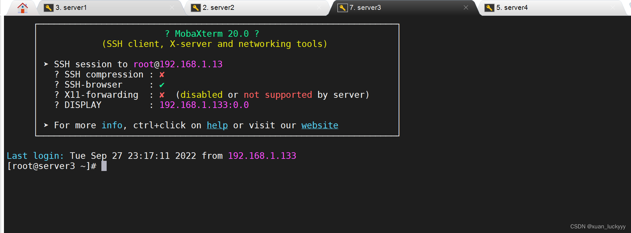Click the server3 tab session icon
Viewport: 631px width, 233px height.
click(343, 8)
